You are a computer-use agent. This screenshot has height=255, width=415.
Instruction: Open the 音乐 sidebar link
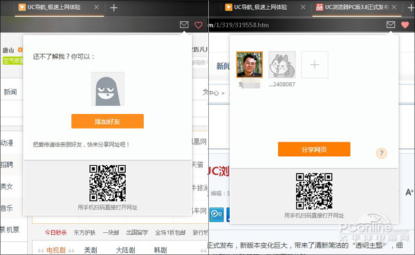(7, 208)
